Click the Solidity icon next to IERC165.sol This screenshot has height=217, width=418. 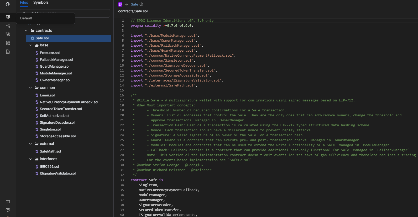click(37, 167)
